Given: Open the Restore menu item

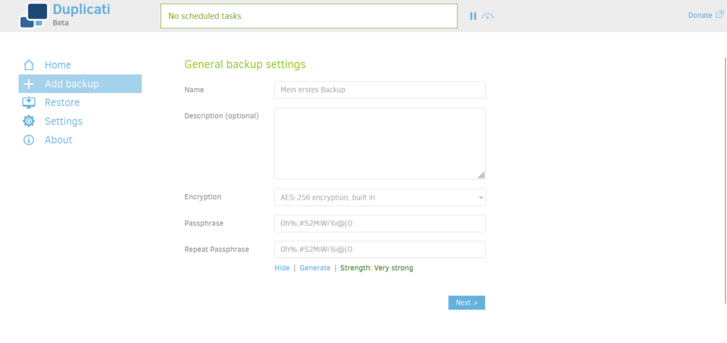Looking at the screenshot, I should [62, 103].
